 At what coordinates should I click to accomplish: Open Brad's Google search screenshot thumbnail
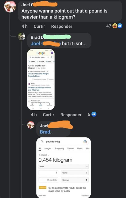point(41,79)
